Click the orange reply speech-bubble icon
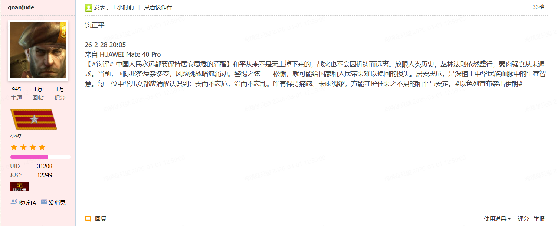This screenshot has width=557, height=226. point(88,219)
